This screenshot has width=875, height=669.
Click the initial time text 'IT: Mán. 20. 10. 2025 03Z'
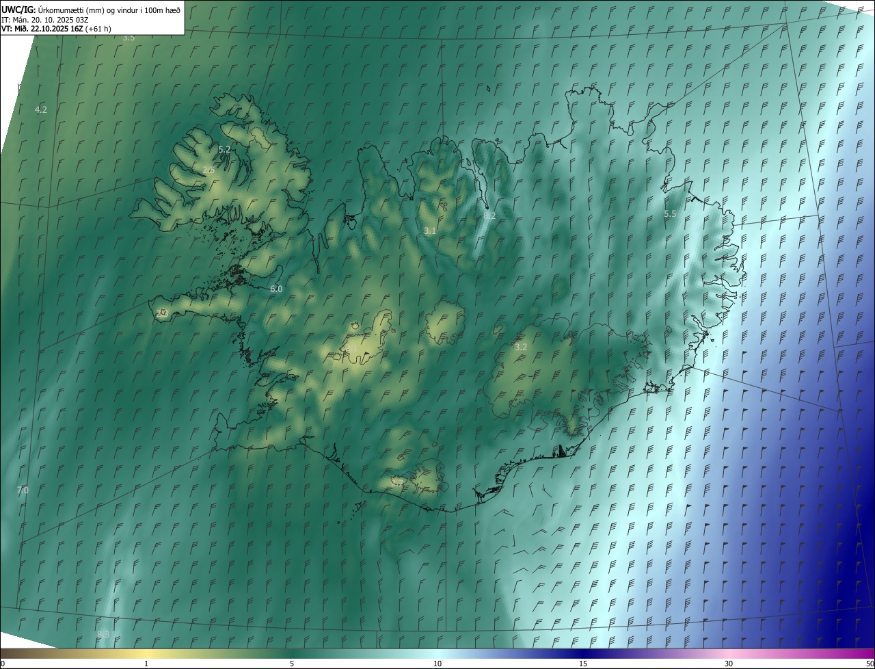coord(45,20)
